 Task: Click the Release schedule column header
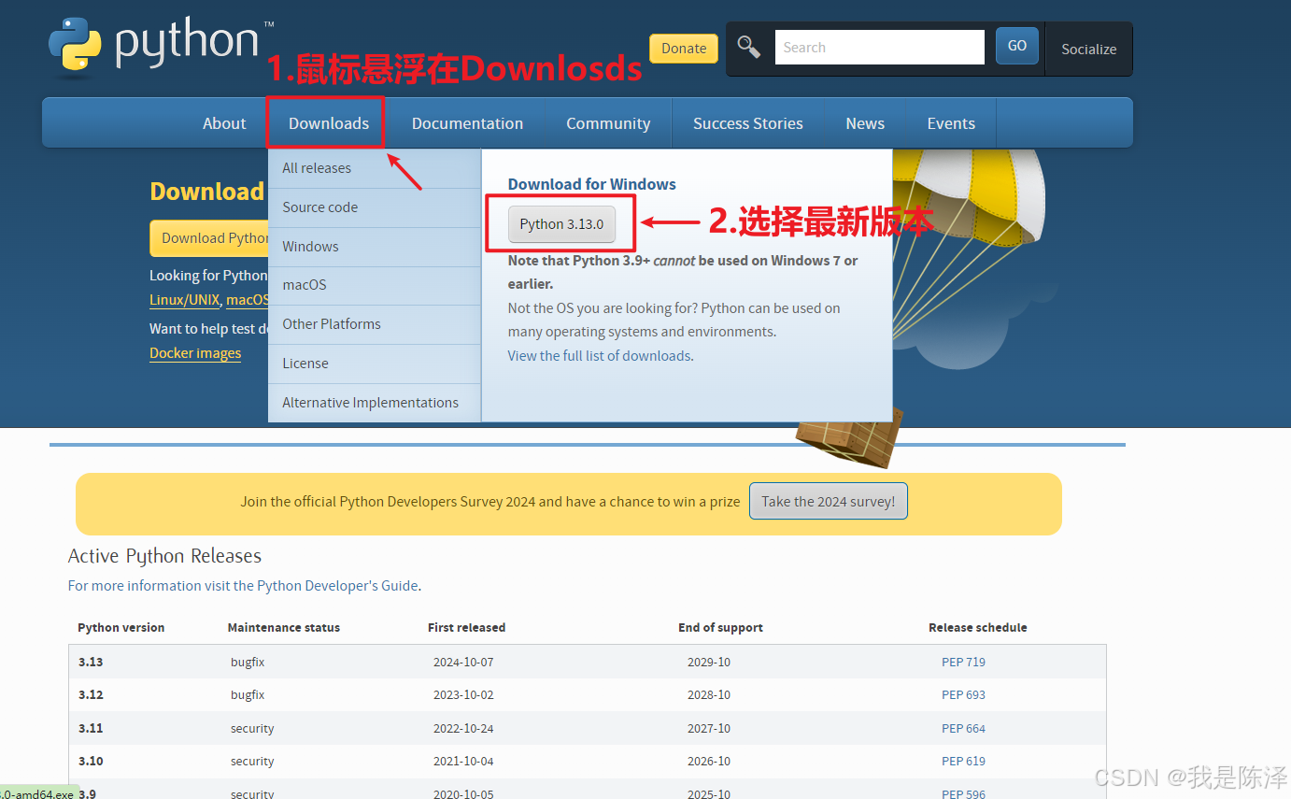977,628
